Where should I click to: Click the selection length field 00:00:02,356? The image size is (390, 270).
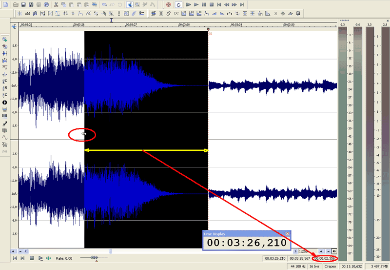tap(325, 258)
